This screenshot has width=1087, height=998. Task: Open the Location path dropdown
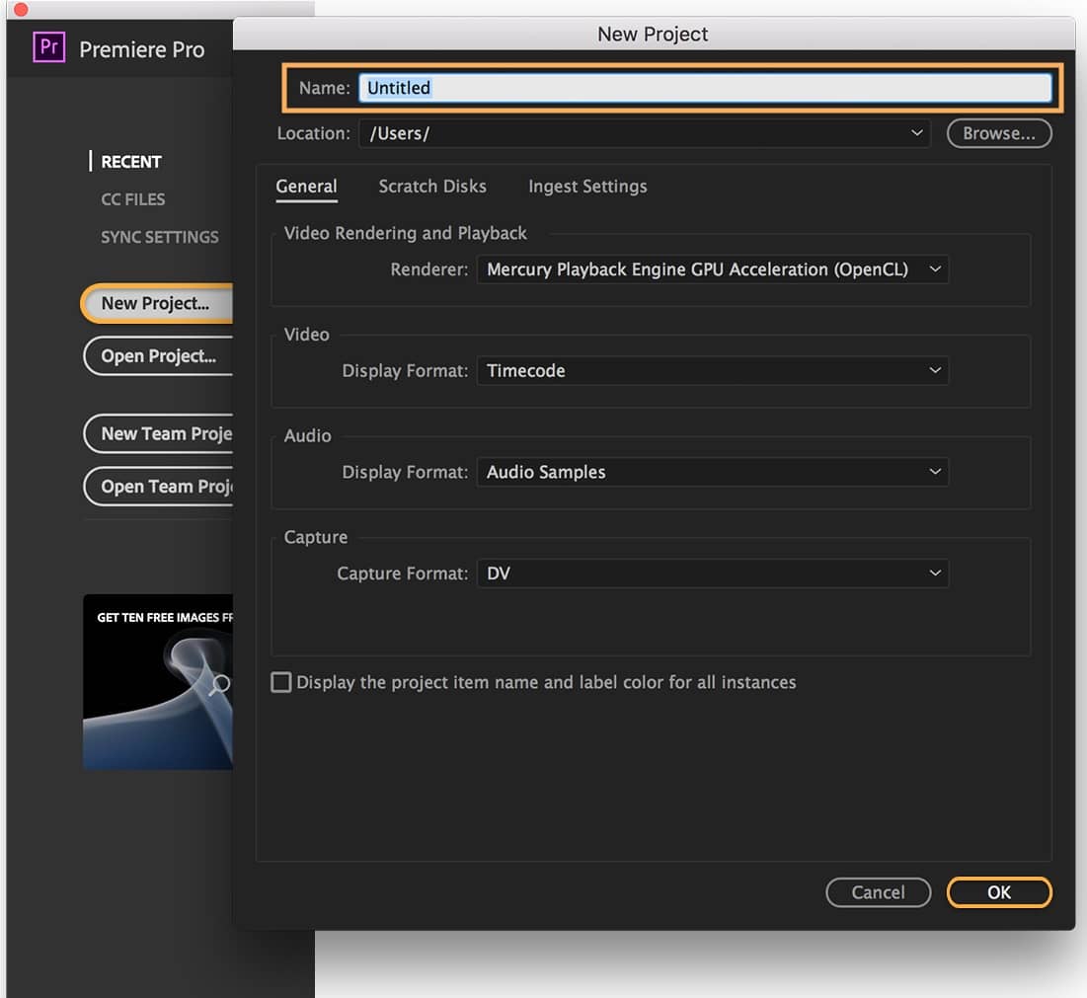pos(644,133)
